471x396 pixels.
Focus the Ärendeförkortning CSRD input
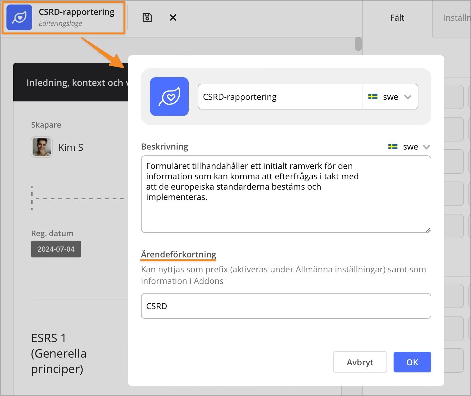coord(286,306)
